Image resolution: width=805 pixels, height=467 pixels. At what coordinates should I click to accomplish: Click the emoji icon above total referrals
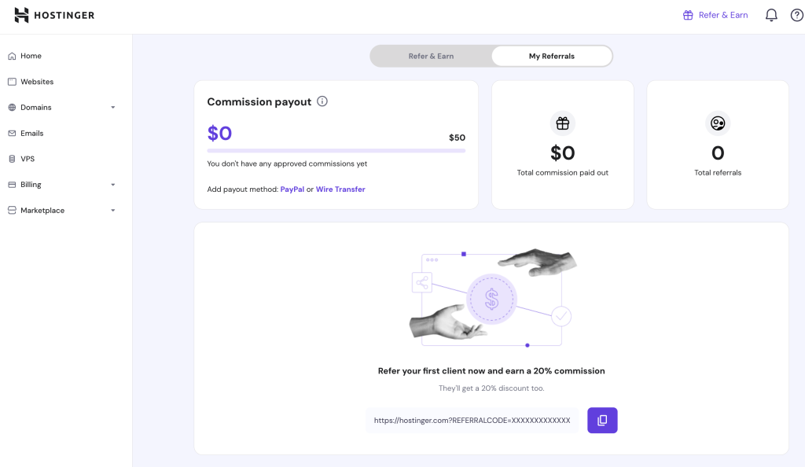(717, 123)
